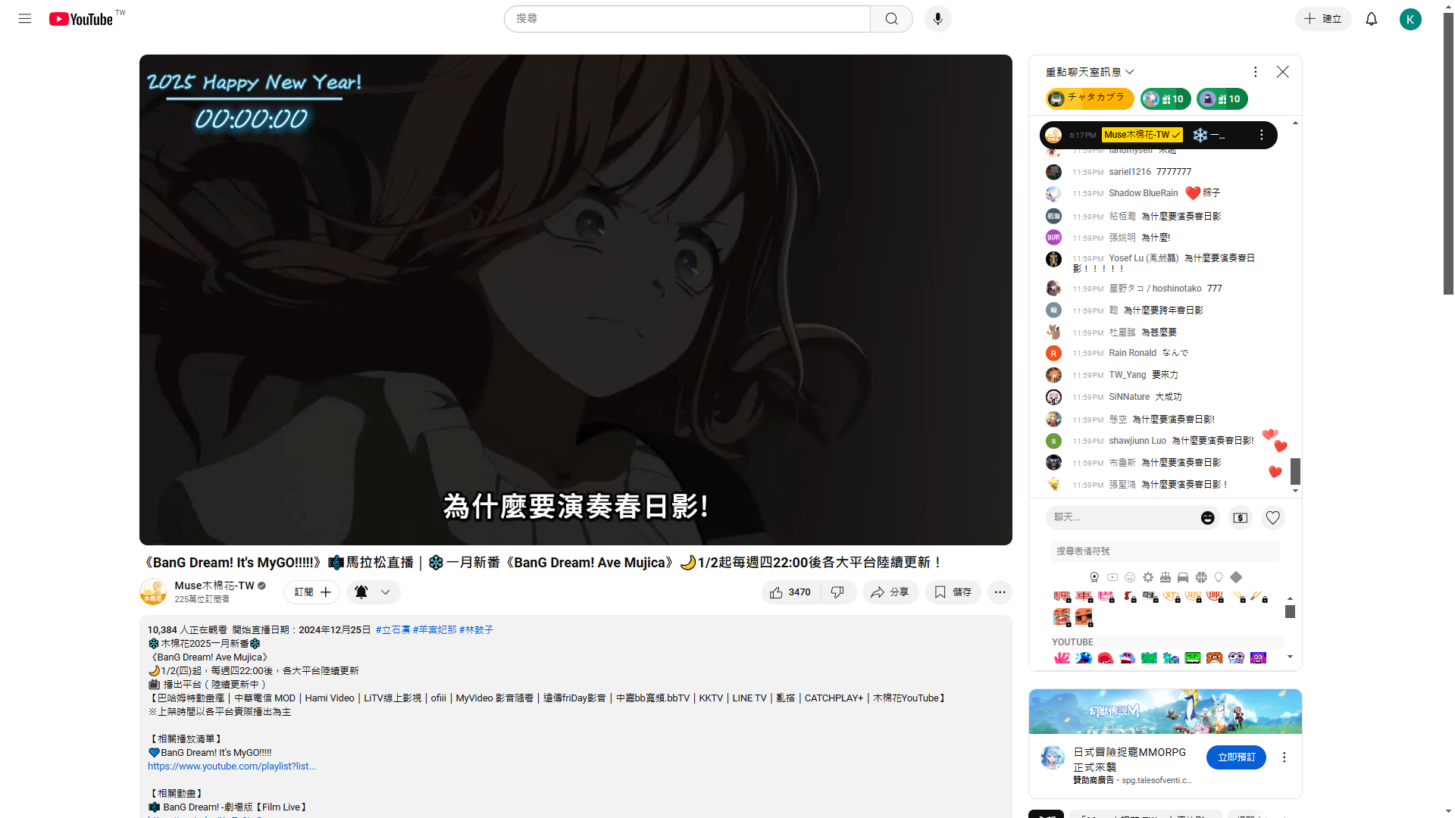Open the BangDream playlist link
The image size is (1455, 818).
click(x=231, y=766)
